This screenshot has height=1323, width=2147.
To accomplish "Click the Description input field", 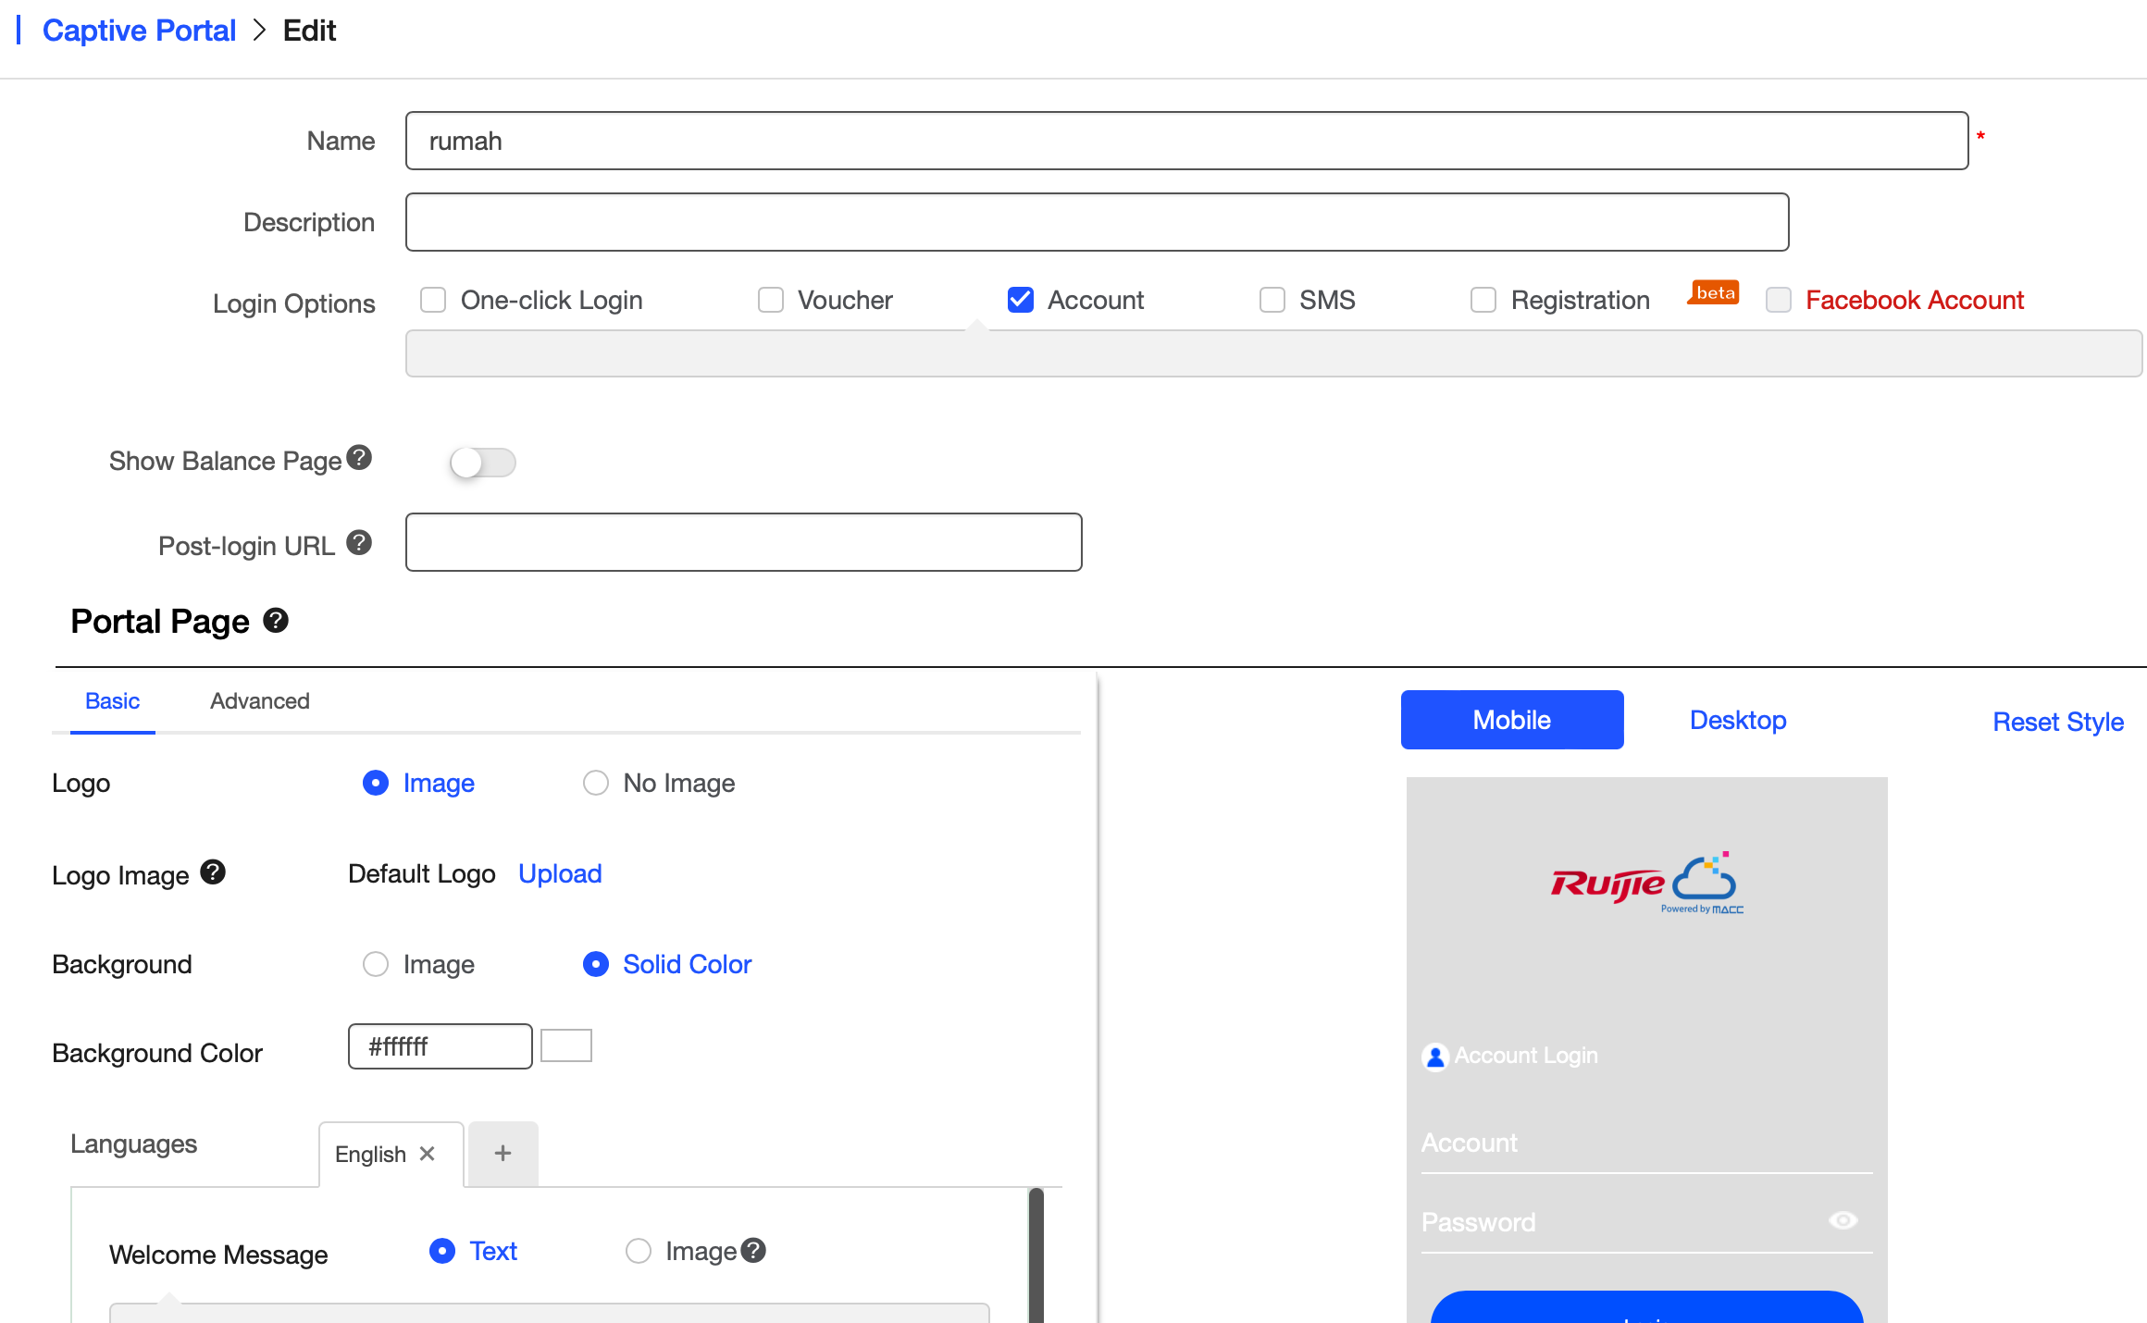I will [1097, 222].
